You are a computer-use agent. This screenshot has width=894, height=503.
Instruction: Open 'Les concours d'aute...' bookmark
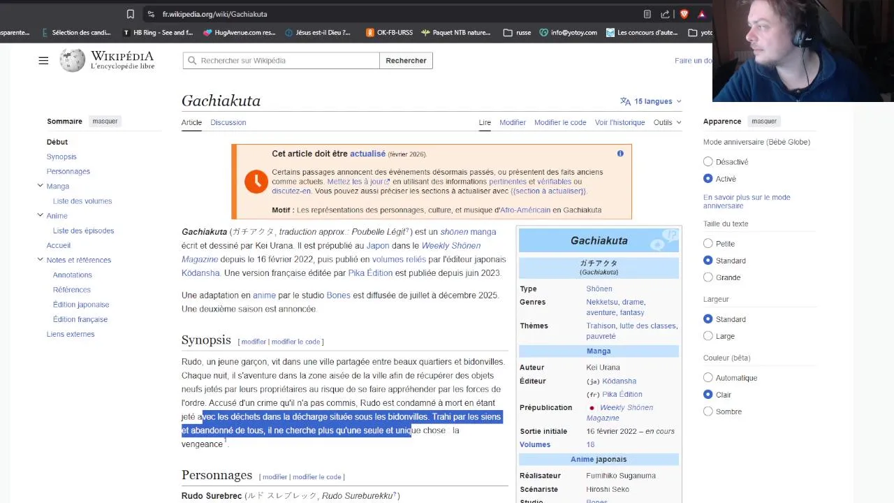point(642,33)
